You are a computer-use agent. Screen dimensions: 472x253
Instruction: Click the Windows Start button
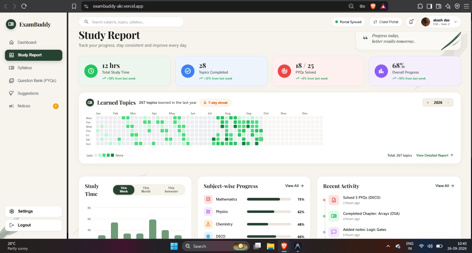(x=174, y=246)
